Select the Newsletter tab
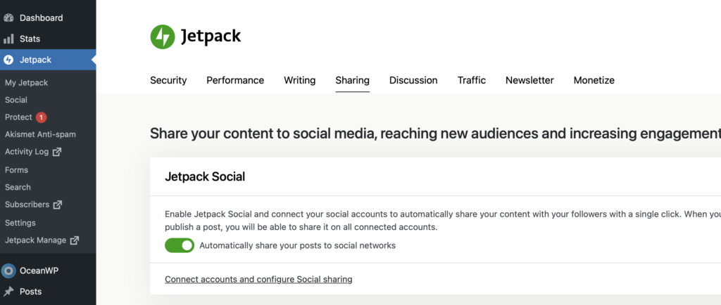 [x=529, y=80]
